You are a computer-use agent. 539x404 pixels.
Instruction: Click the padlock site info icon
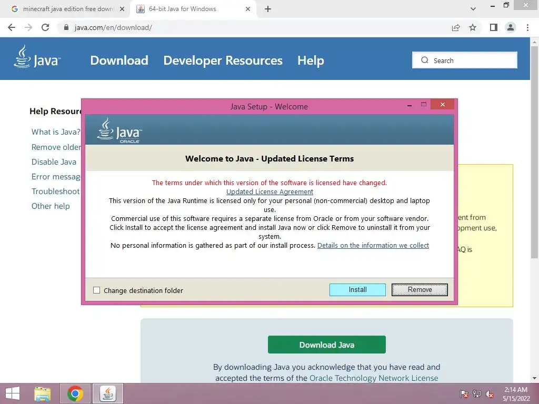click(x=66, y=27)
